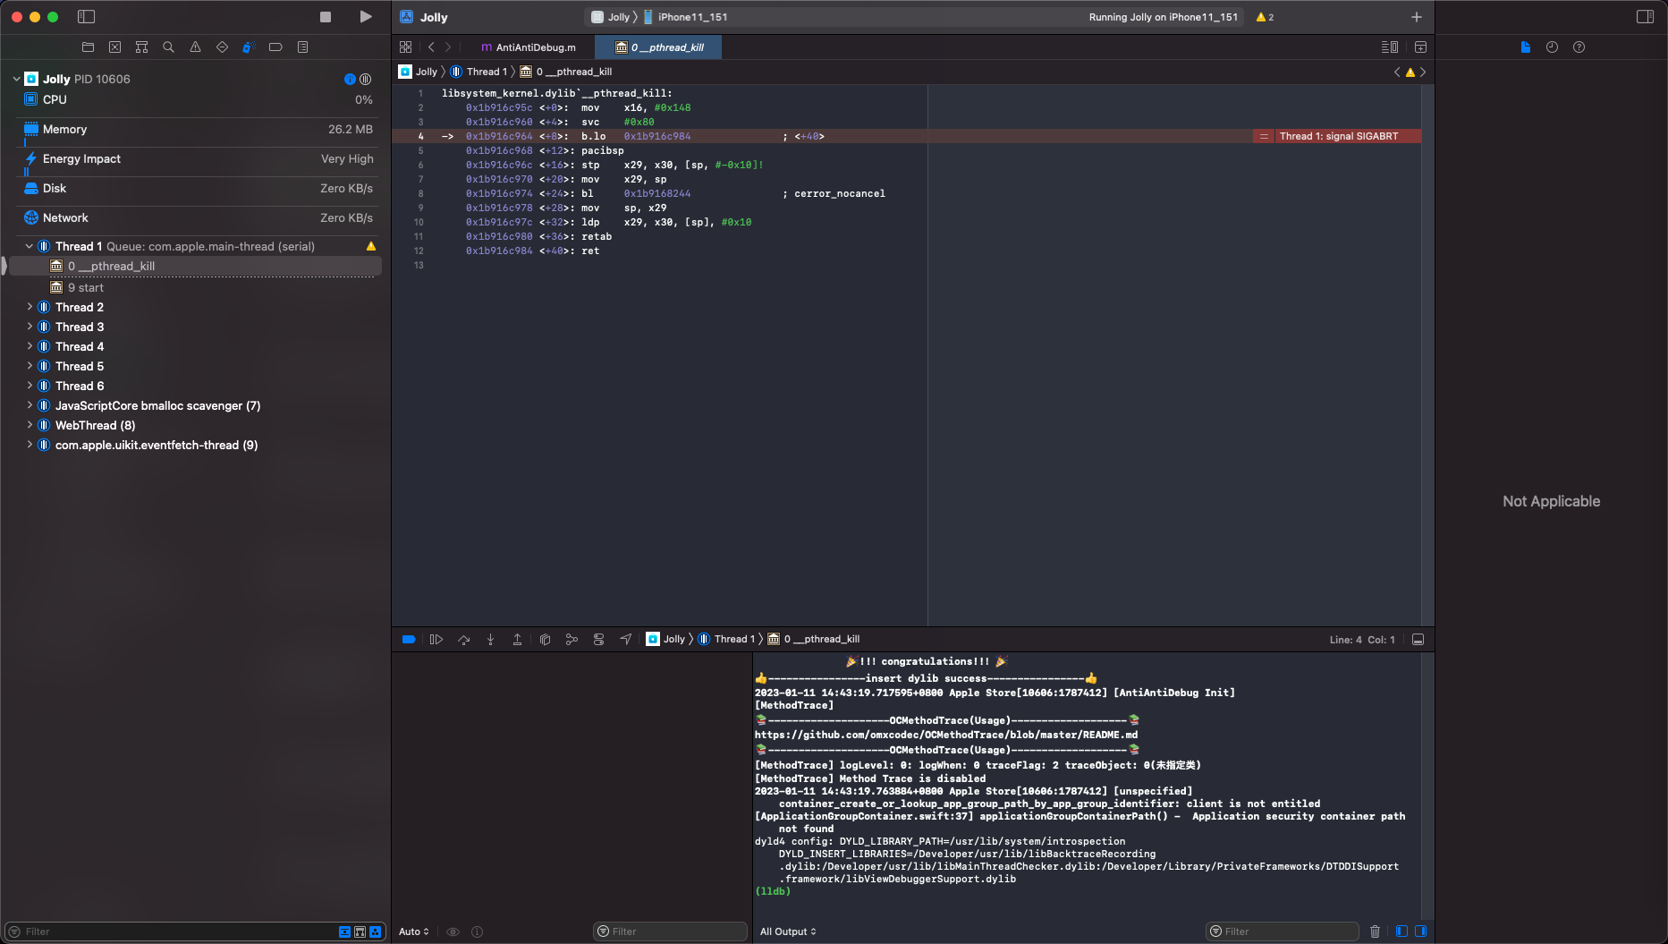This screenshot has height=944, width=1668.
Task: Show the File inspector
Action: tap(1526, 47)
